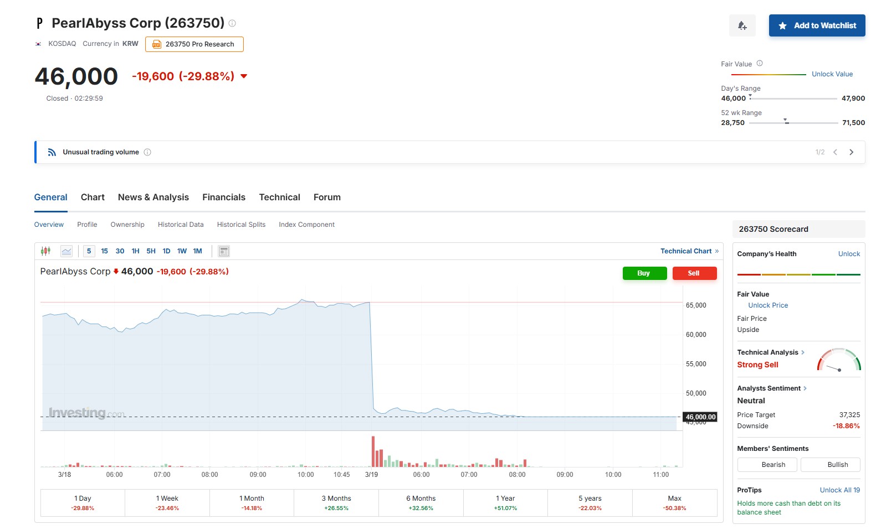This screenshot has width=876, height=530.
Task: Click the red down arrow next to price change
Action: [244, 76]
